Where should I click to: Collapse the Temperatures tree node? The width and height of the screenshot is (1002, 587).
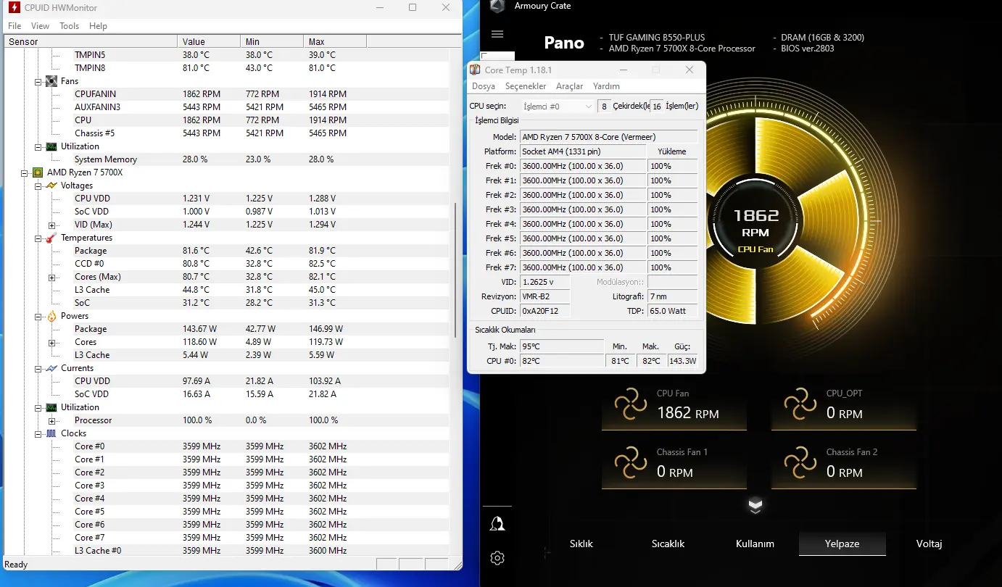point(38,238)
